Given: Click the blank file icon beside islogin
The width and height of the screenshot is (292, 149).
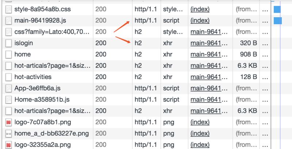Looking at the screenshot, I should pyautogui.click(x=8, y=43).
